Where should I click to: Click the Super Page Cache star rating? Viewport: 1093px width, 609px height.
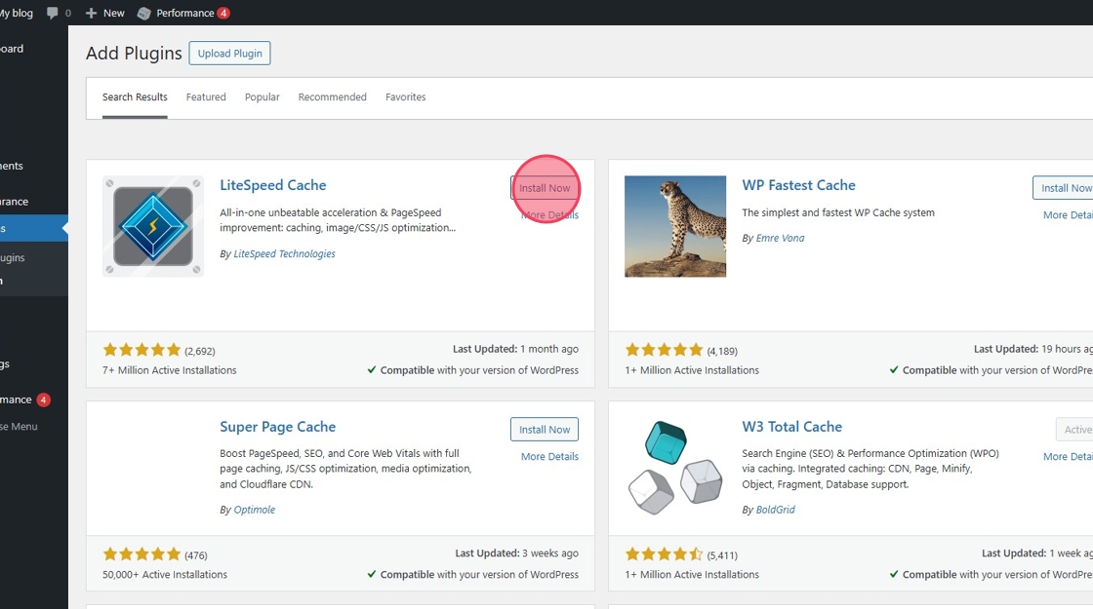[142, 554]
